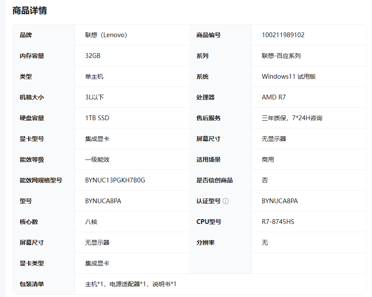Image resolution: width=372 pixels, height=297 pixels.
Task: Click the 品牌 label cell
Action: point(26,35)
